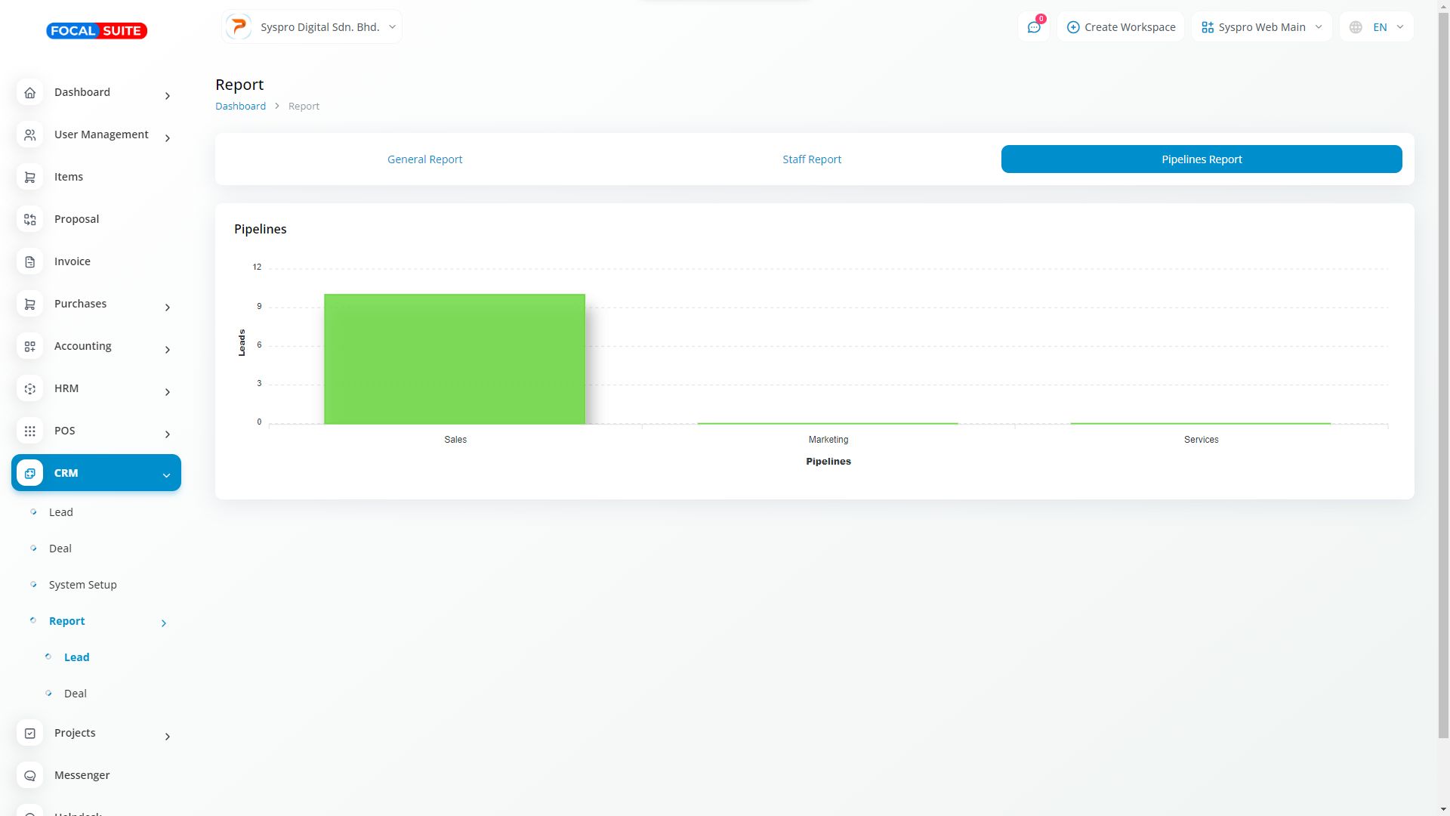
Task: Click the Invoice document icon
Action: tap(29, 262)
